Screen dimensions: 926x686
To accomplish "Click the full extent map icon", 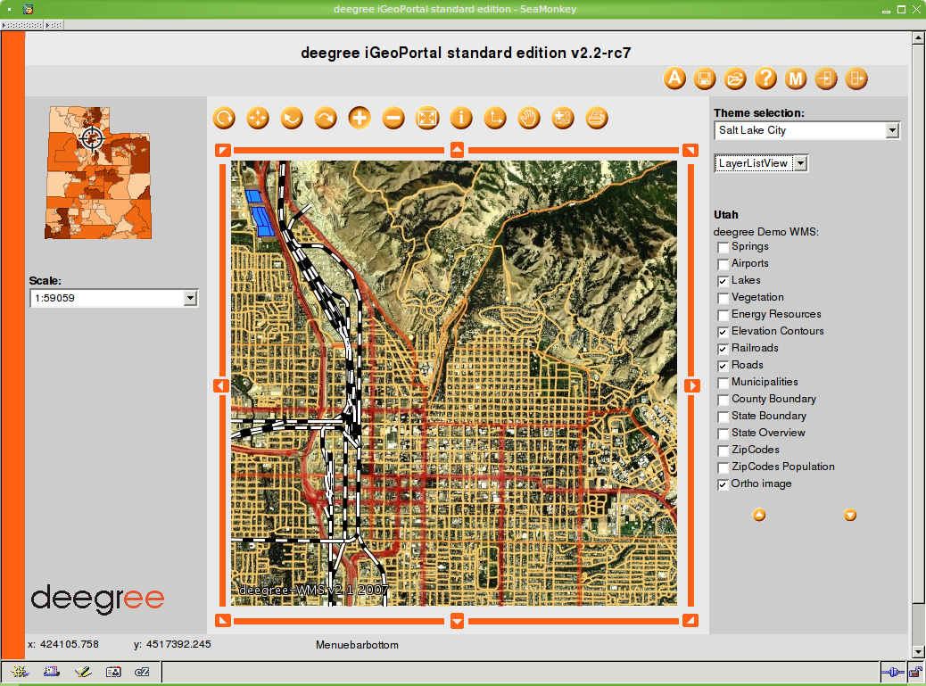I will click(x=427, y=118).
